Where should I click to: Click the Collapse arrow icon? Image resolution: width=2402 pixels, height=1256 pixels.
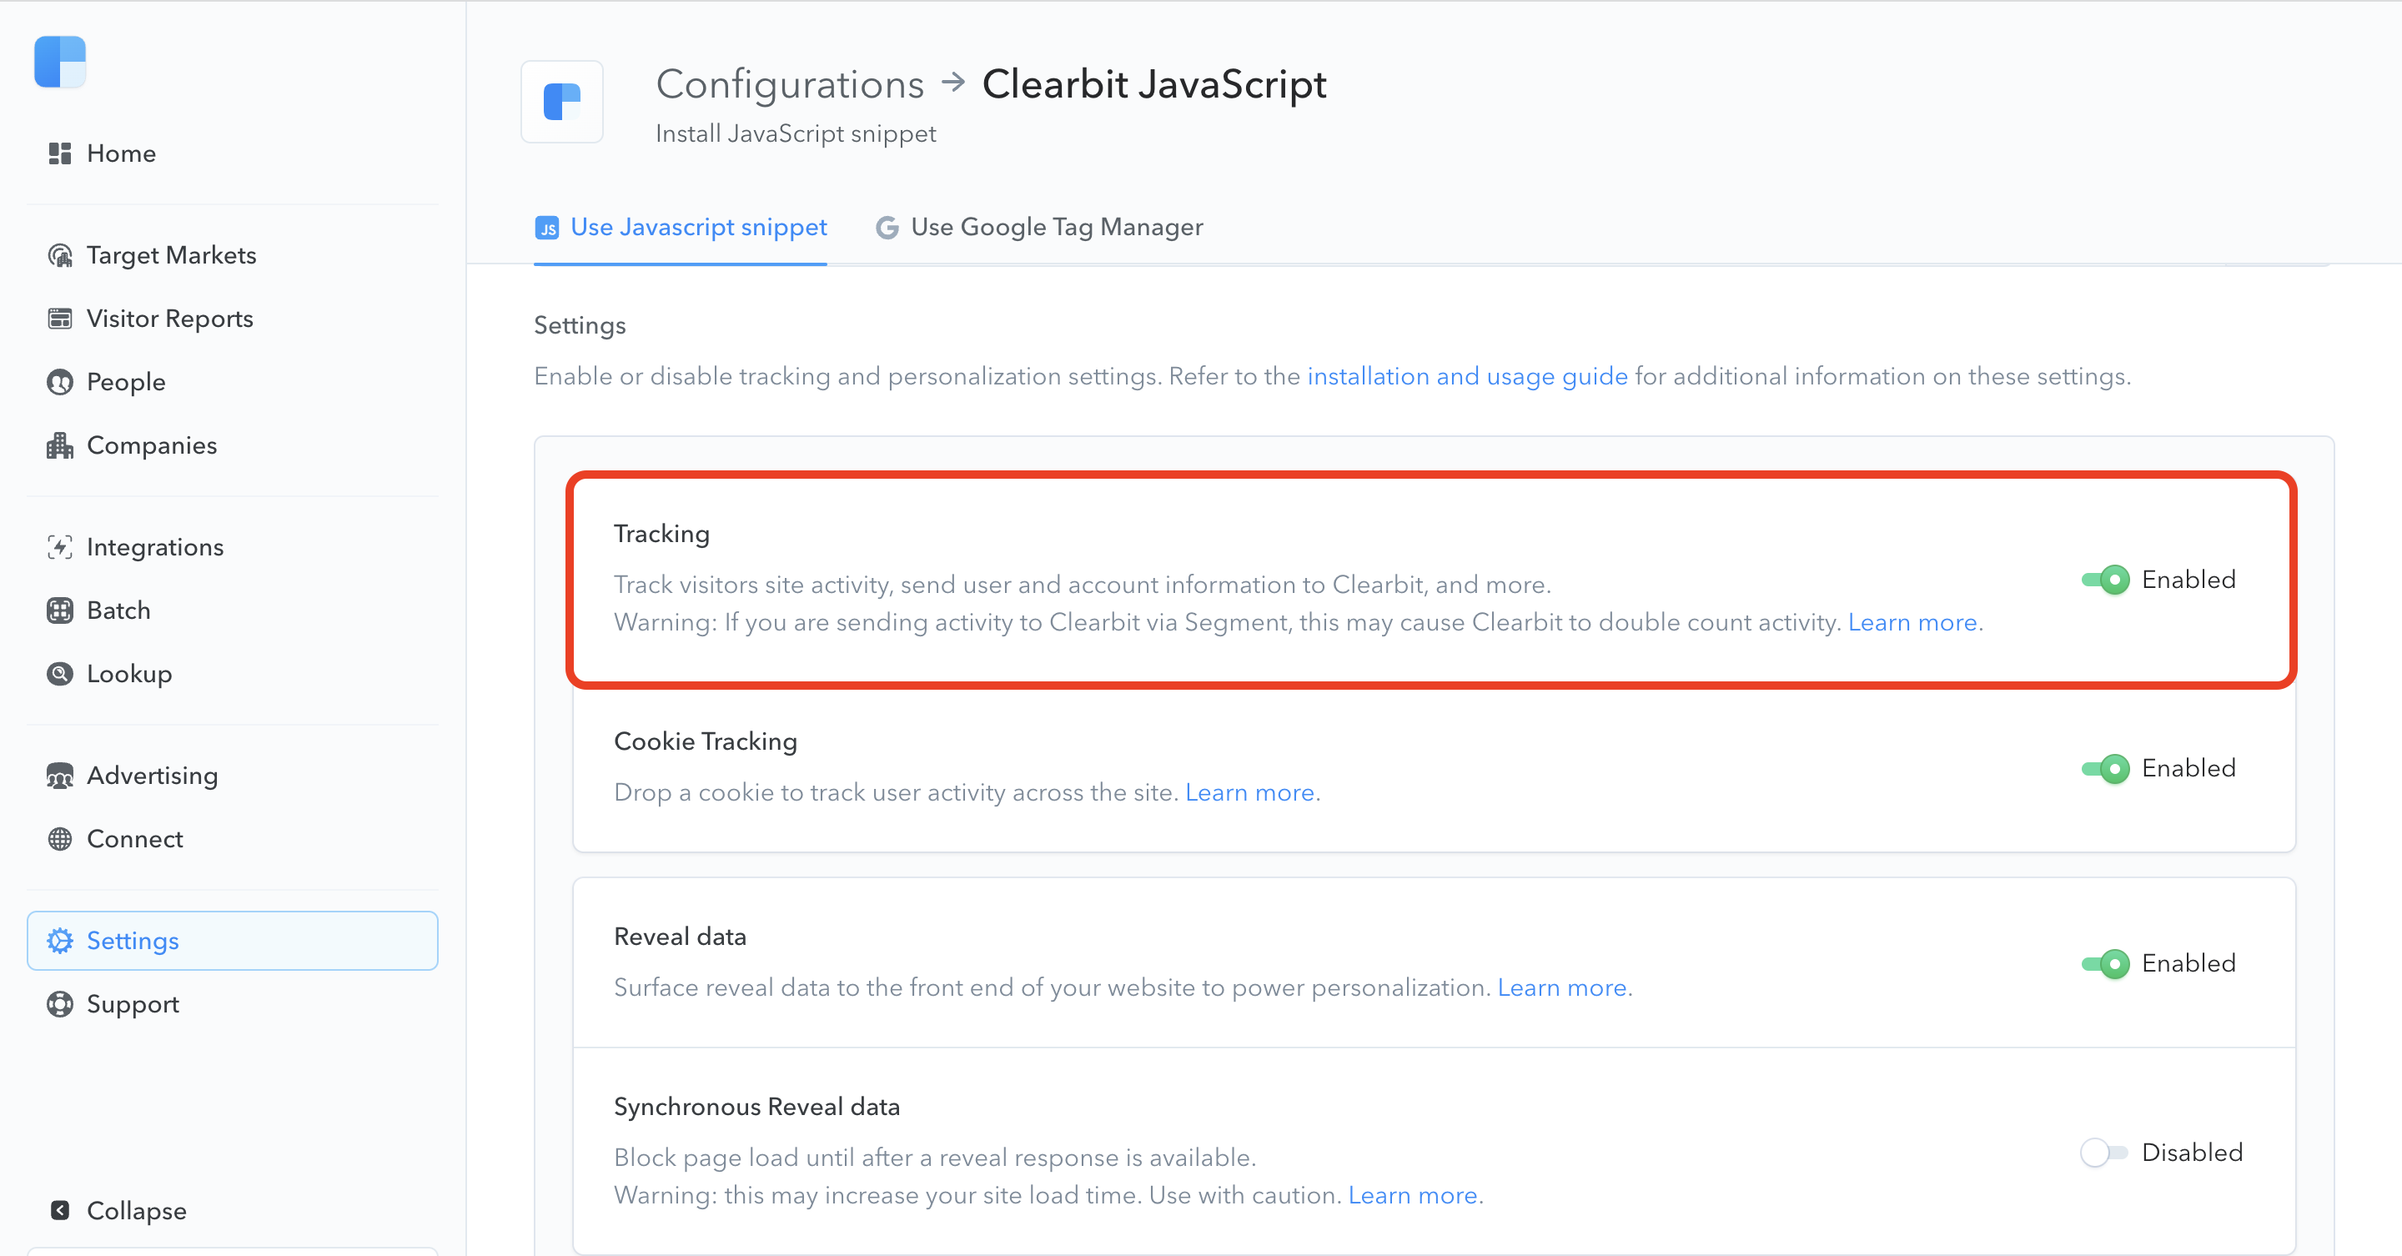[x=60, y=1209]
